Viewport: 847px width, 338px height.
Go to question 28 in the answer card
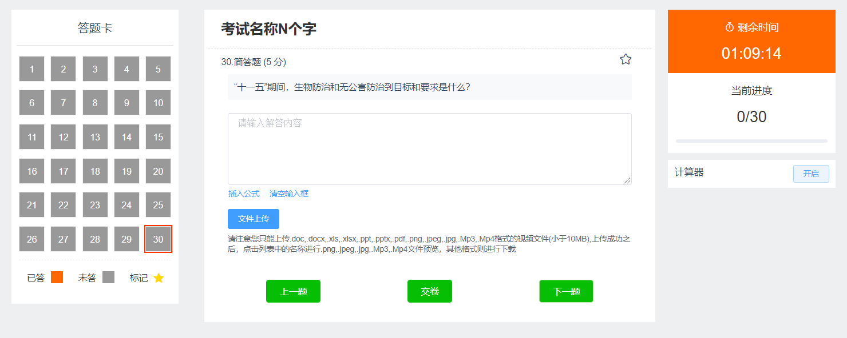[95, 239]
